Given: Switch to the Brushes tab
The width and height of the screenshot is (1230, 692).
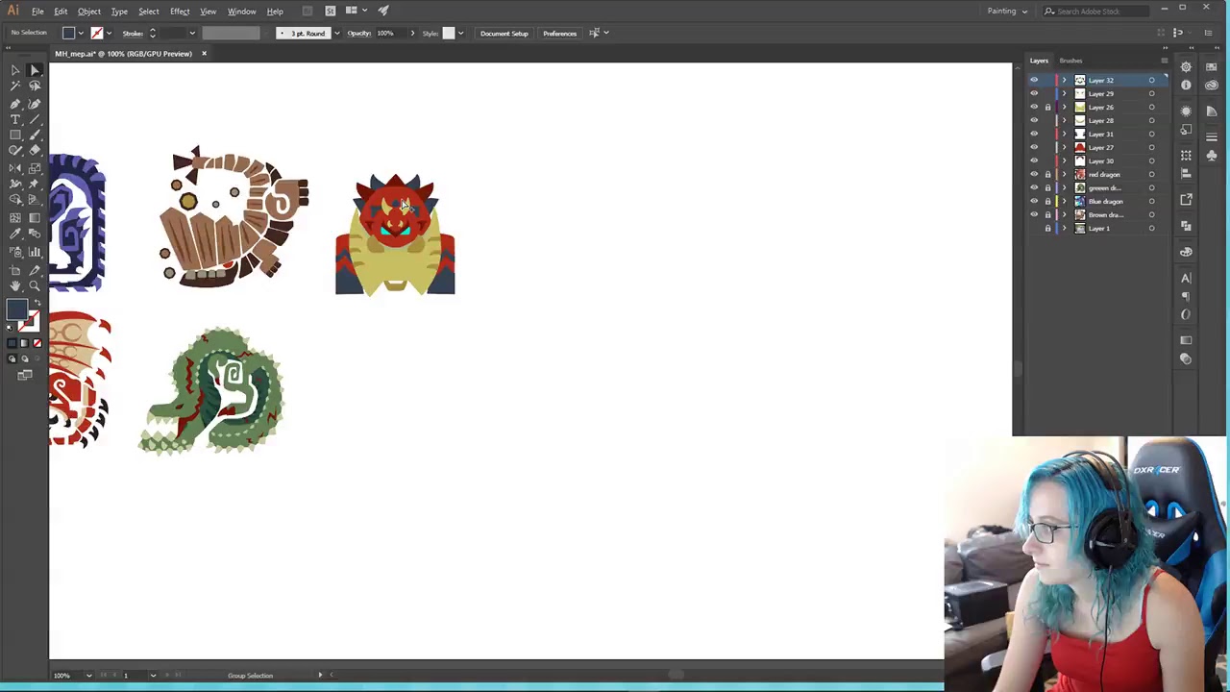Looking at the screenshot, I should (1070, 61).
